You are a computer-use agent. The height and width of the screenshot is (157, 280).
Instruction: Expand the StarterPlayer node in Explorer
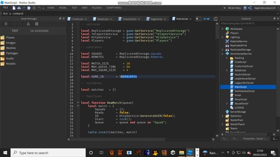tap(223, 124)
